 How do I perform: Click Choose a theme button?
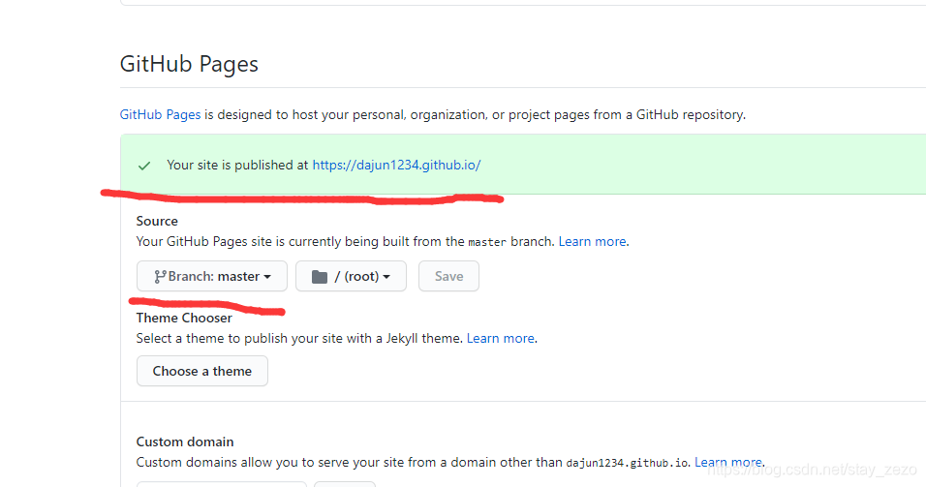(202, 371)
